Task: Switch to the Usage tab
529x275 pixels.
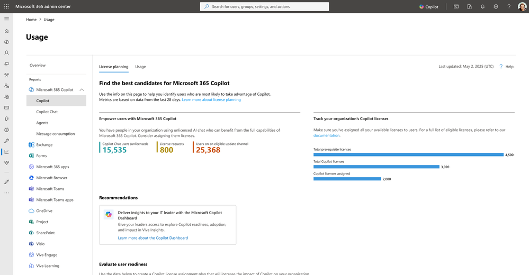Action: (140, 67)
